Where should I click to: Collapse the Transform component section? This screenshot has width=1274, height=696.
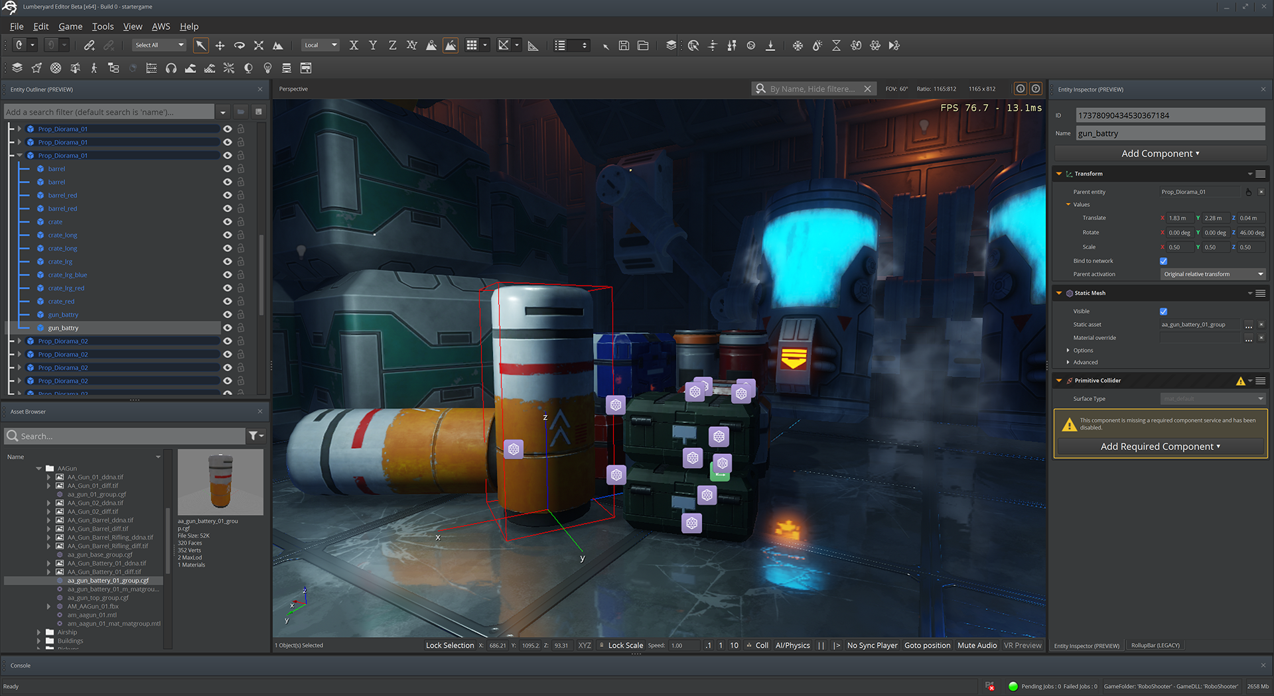tap(1059, 174)
